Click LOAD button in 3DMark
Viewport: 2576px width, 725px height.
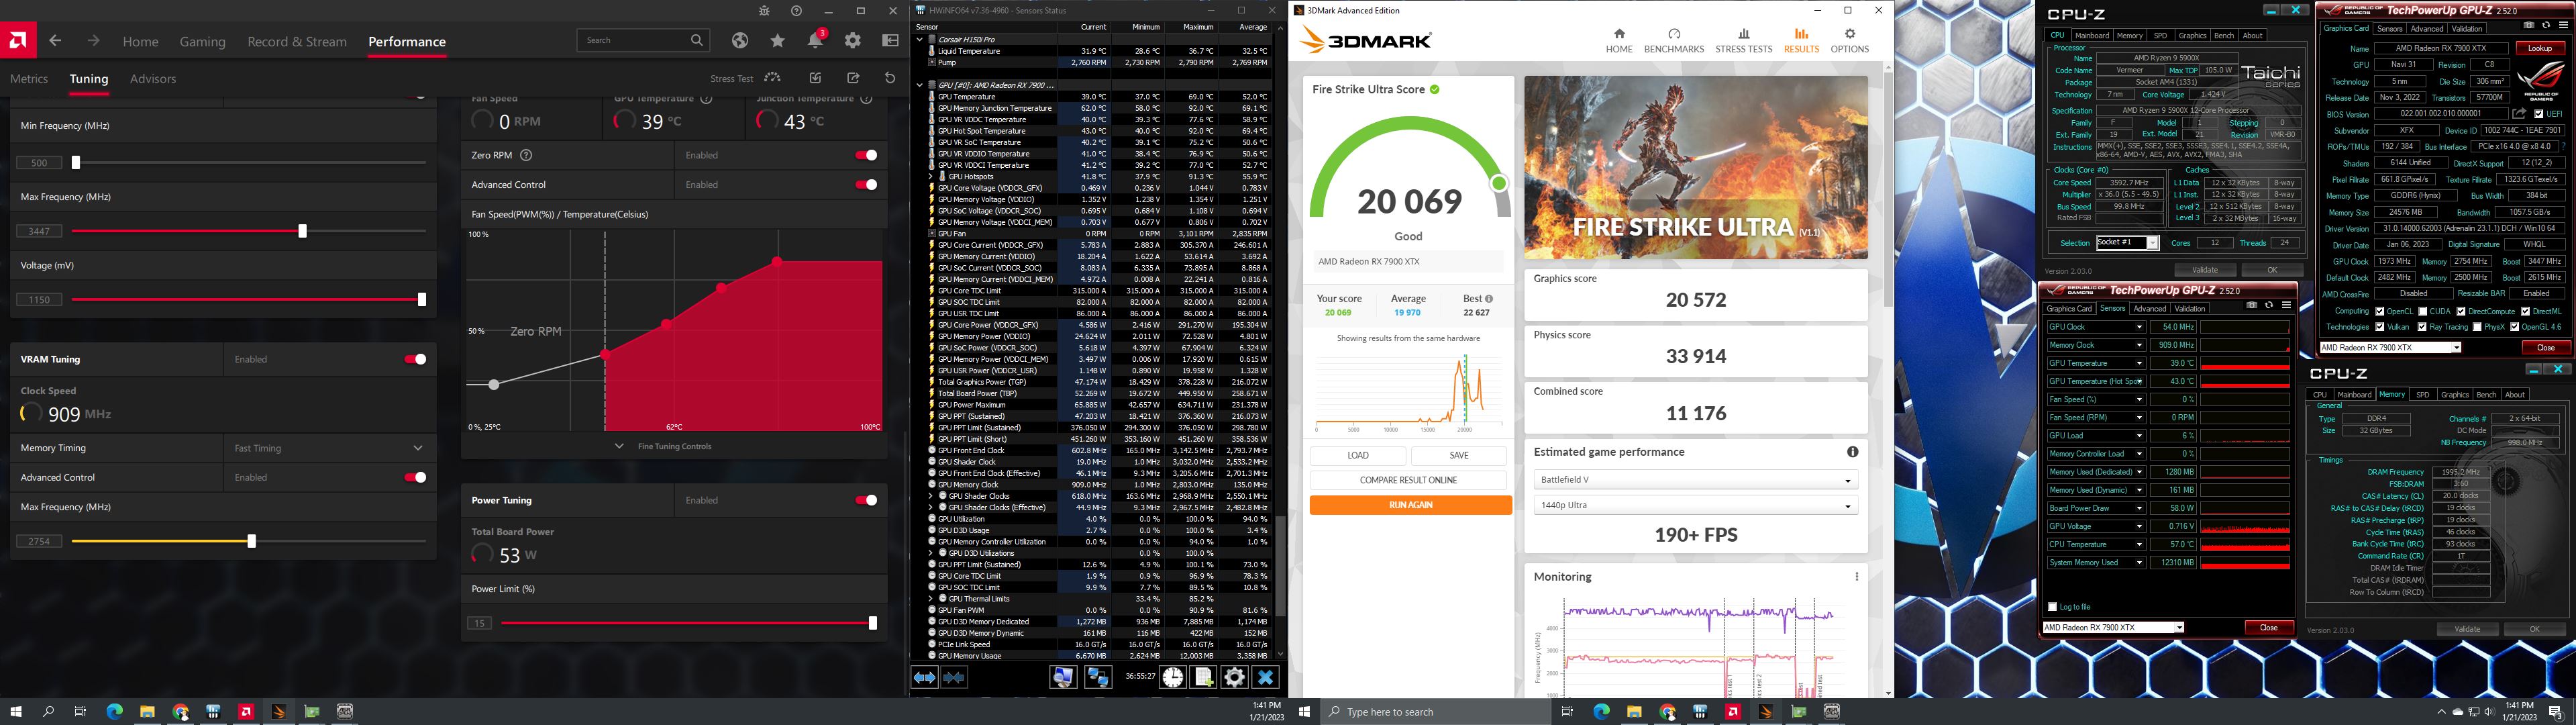point(1358,455)
